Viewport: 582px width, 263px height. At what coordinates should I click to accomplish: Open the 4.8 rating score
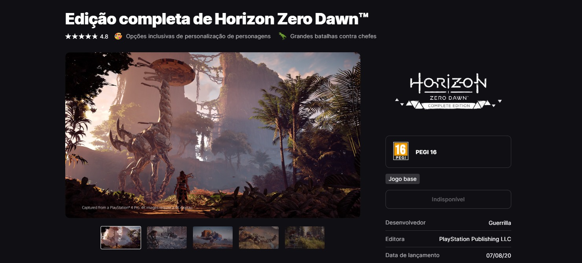(x=104, y=37)
